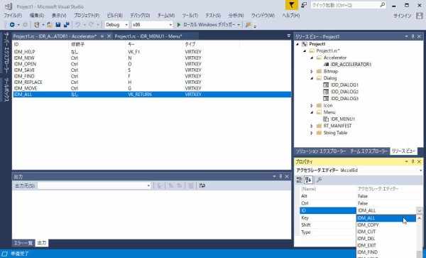This screenshot has height=258, width=426.
Task: Click the save all icon
Action: click(66, 25)
